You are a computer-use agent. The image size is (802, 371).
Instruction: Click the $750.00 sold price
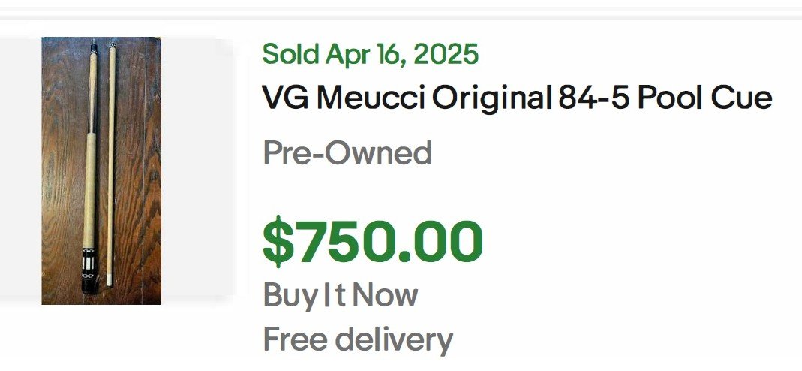pos(372,240)
